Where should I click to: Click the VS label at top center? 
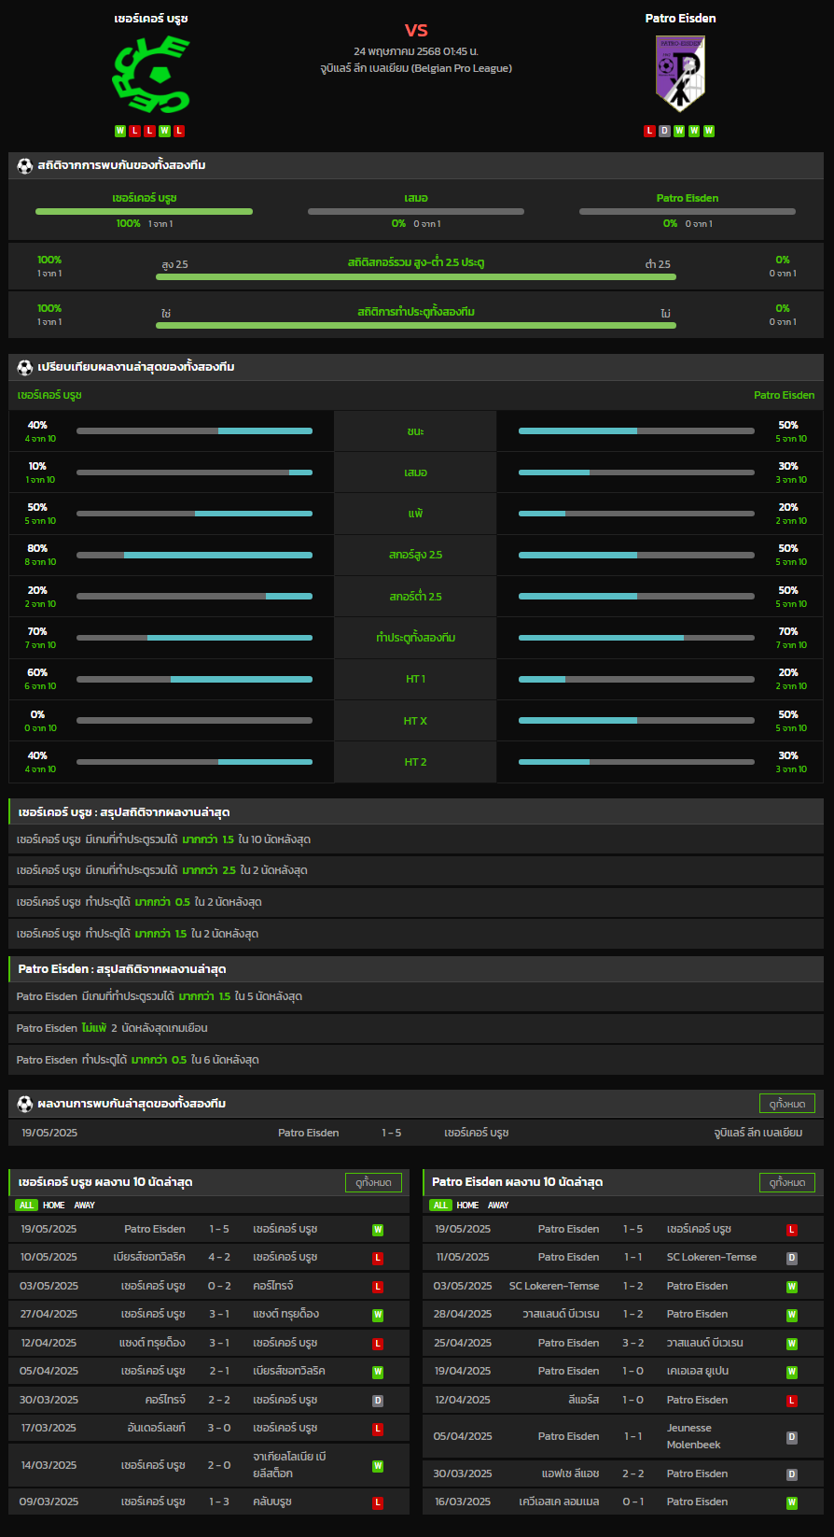tap(416, 31)
